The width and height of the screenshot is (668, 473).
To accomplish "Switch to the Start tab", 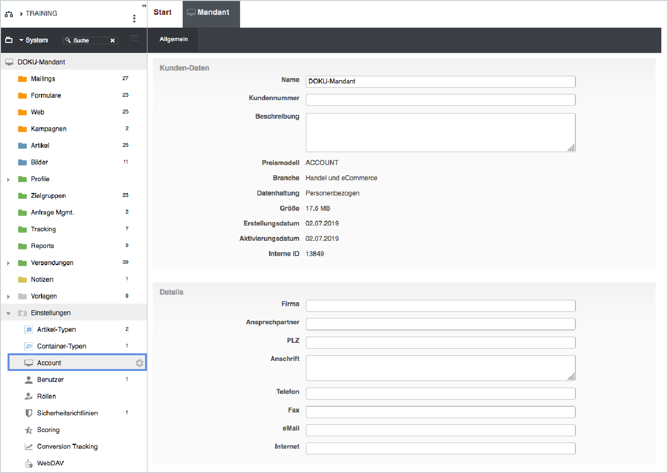I will (x=163, y=12).
